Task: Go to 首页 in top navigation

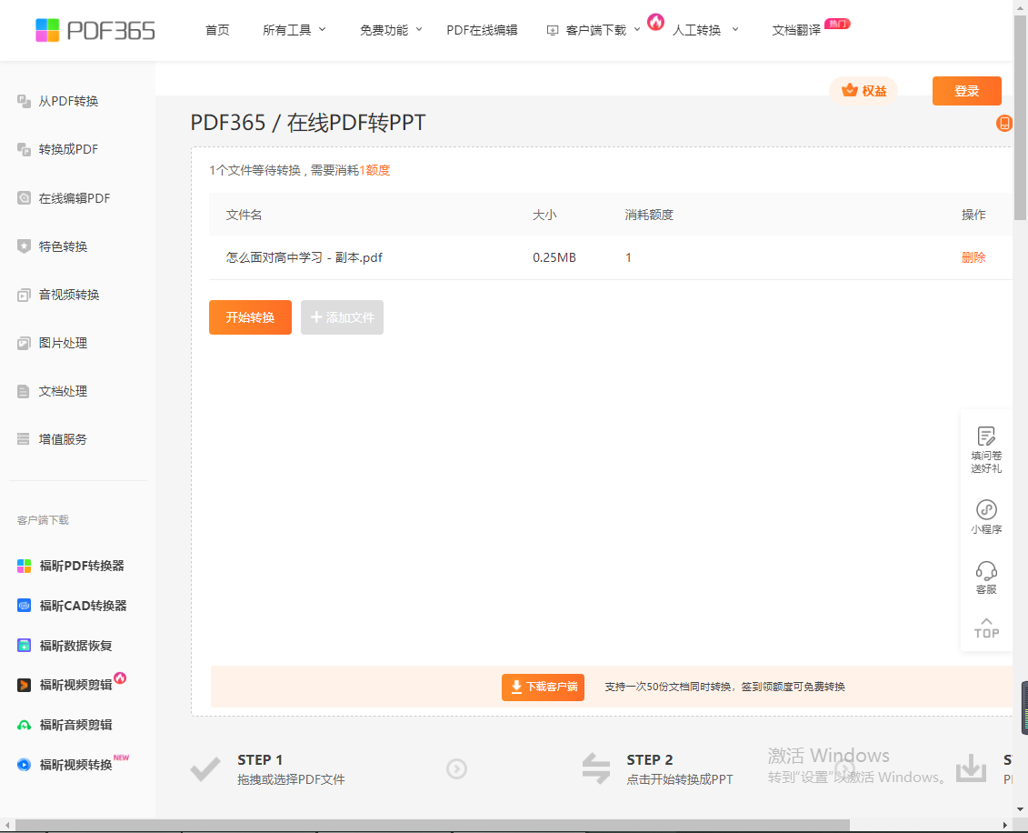Action: (x=217, y=30)
